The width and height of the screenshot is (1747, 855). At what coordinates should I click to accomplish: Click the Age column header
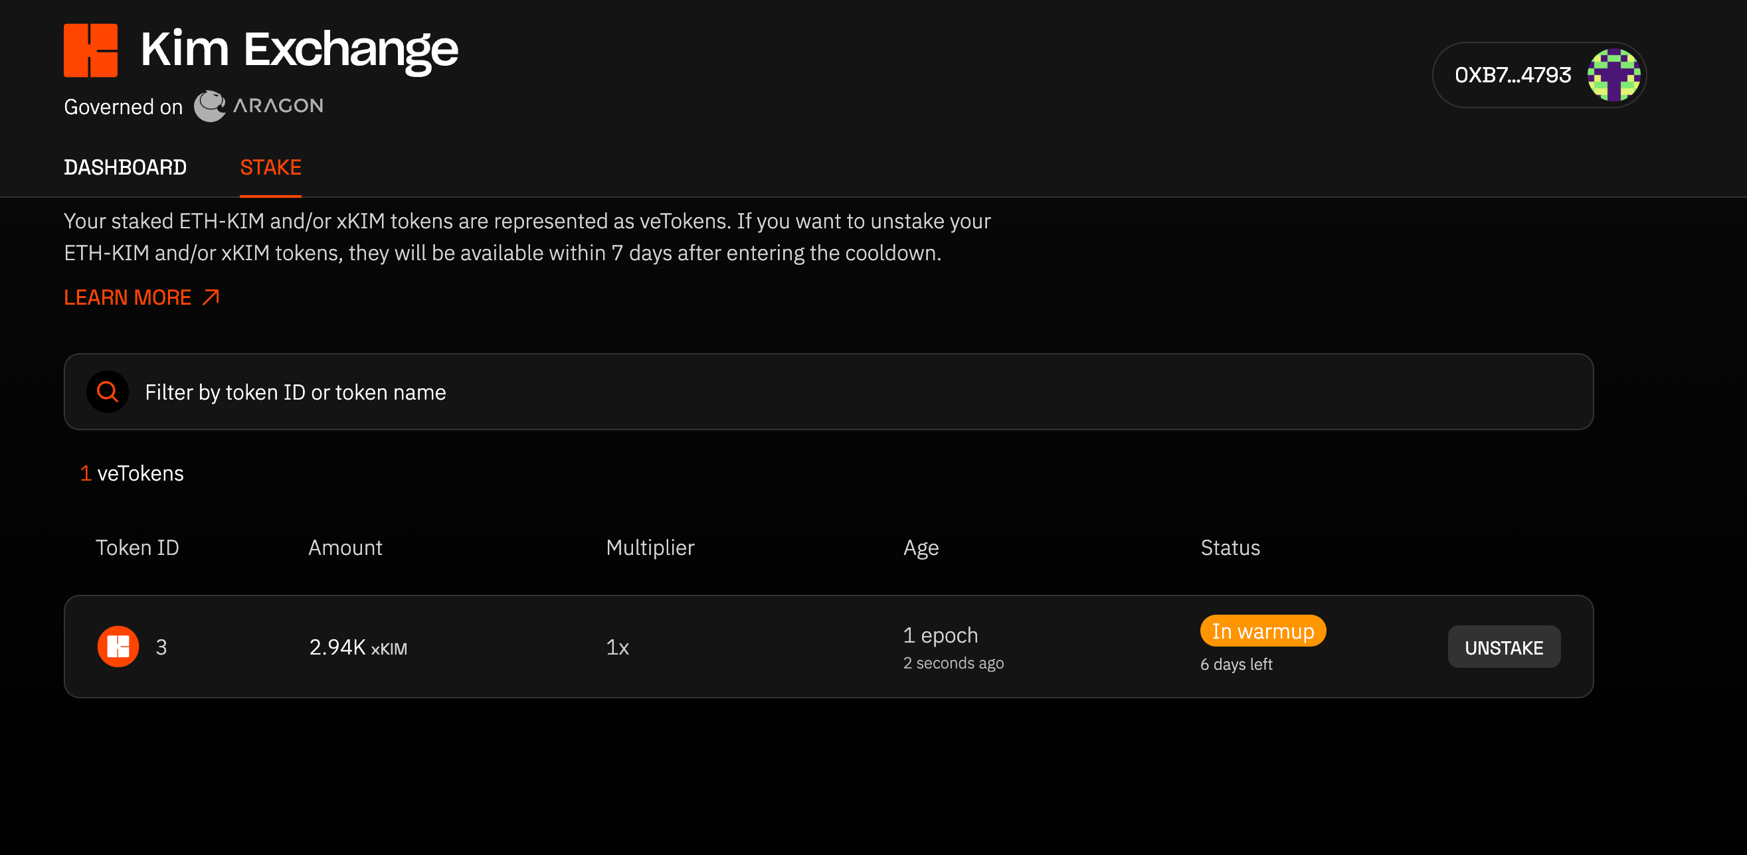pyautogui.click(x=920, y=548)
